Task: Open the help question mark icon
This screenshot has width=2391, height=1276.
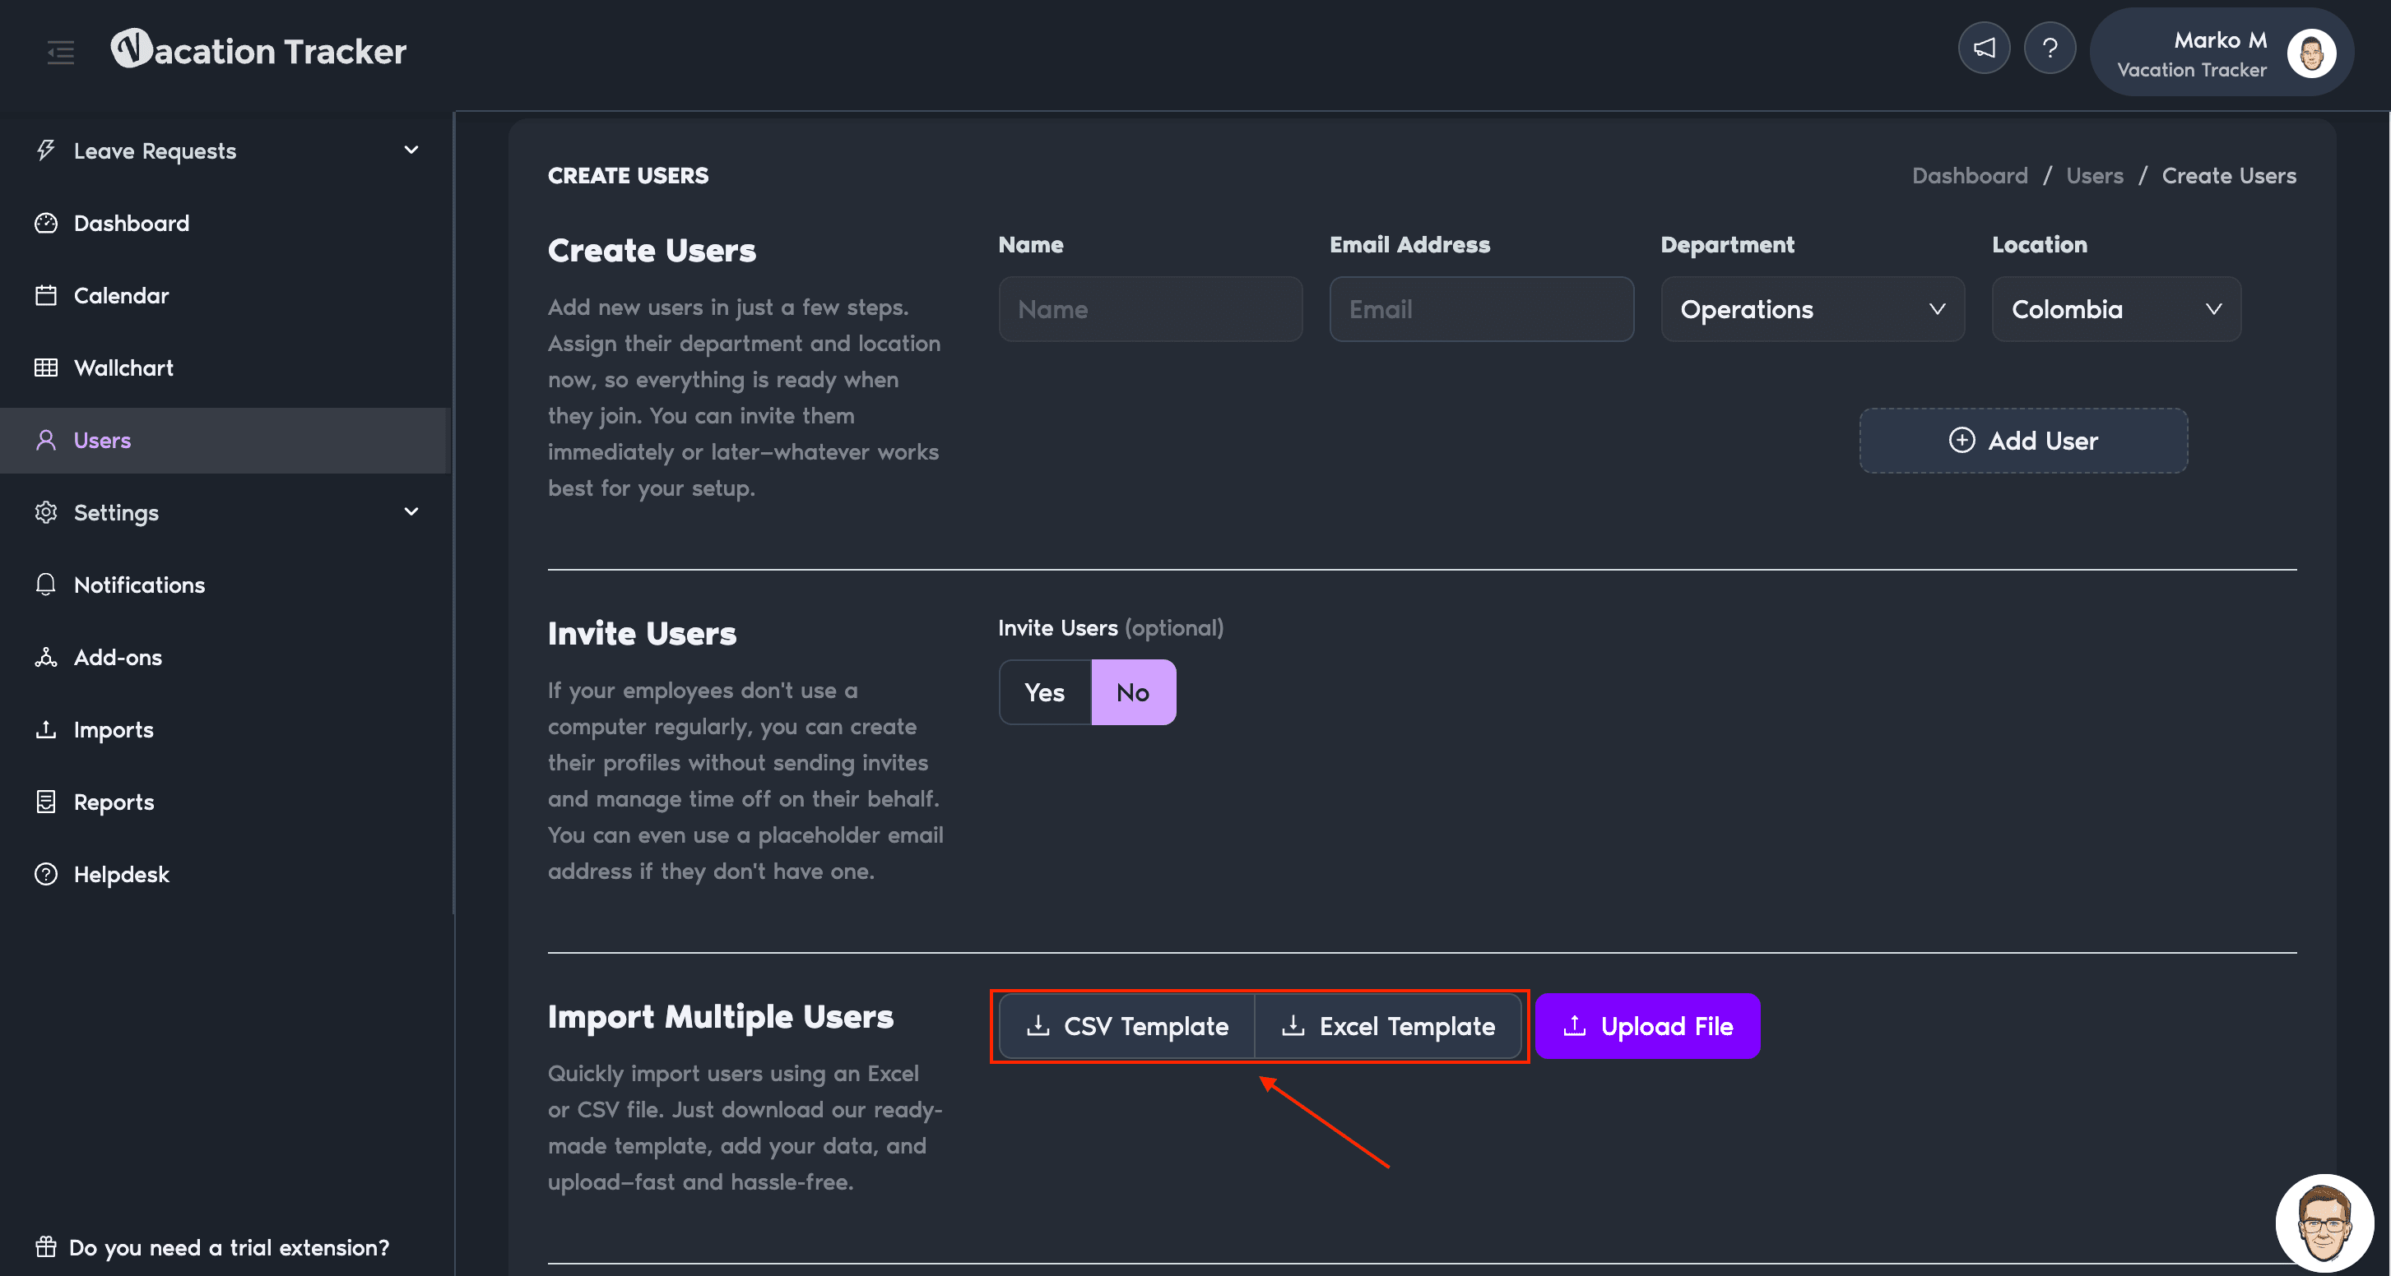Action: click(2050, 49)
